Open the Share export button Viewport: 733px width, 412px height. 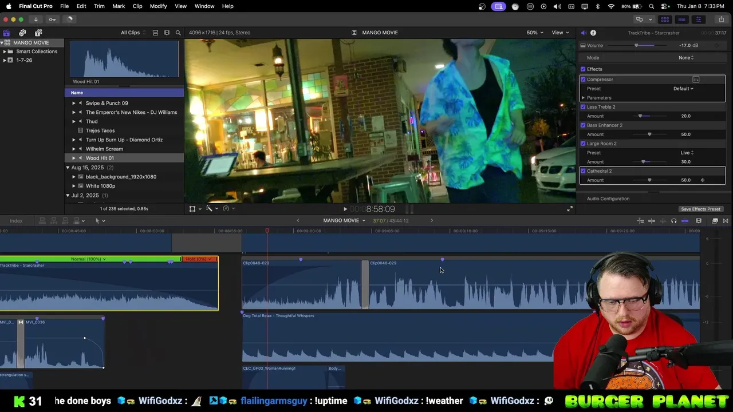721,19
